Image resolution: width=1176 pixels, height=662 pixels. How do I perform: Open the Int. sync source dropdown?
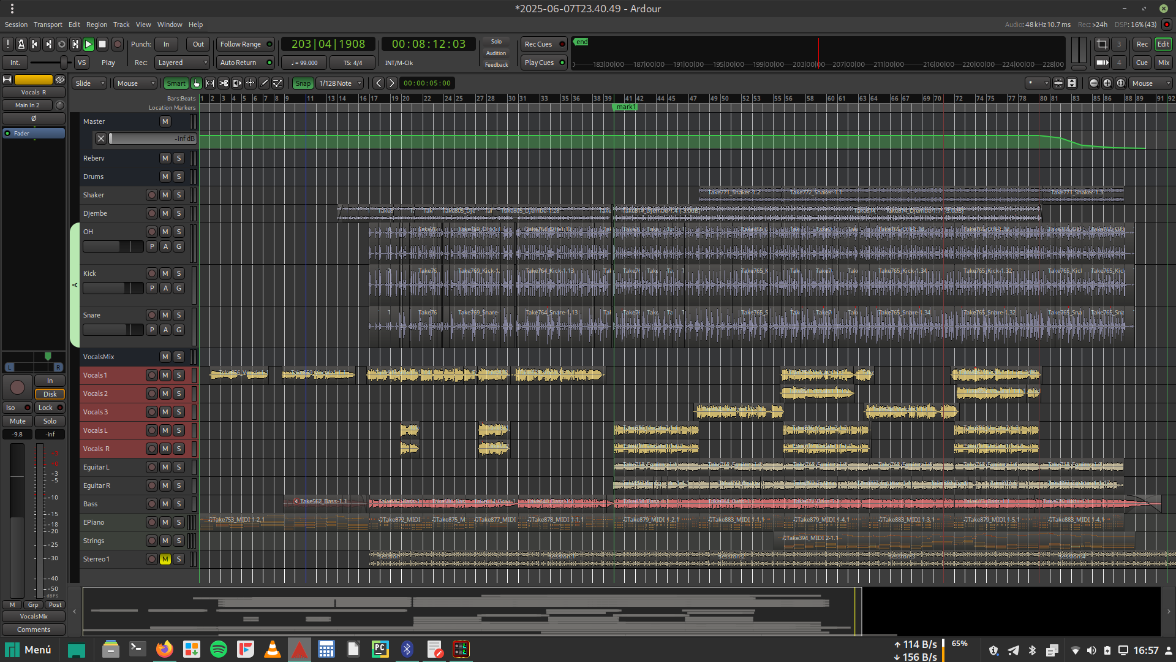tap(15, 63)
